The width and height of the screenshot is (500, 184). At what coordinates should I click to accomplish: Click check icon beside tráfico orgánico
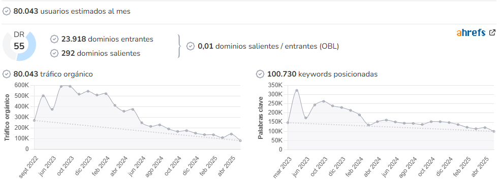click(x=7, y=74)
